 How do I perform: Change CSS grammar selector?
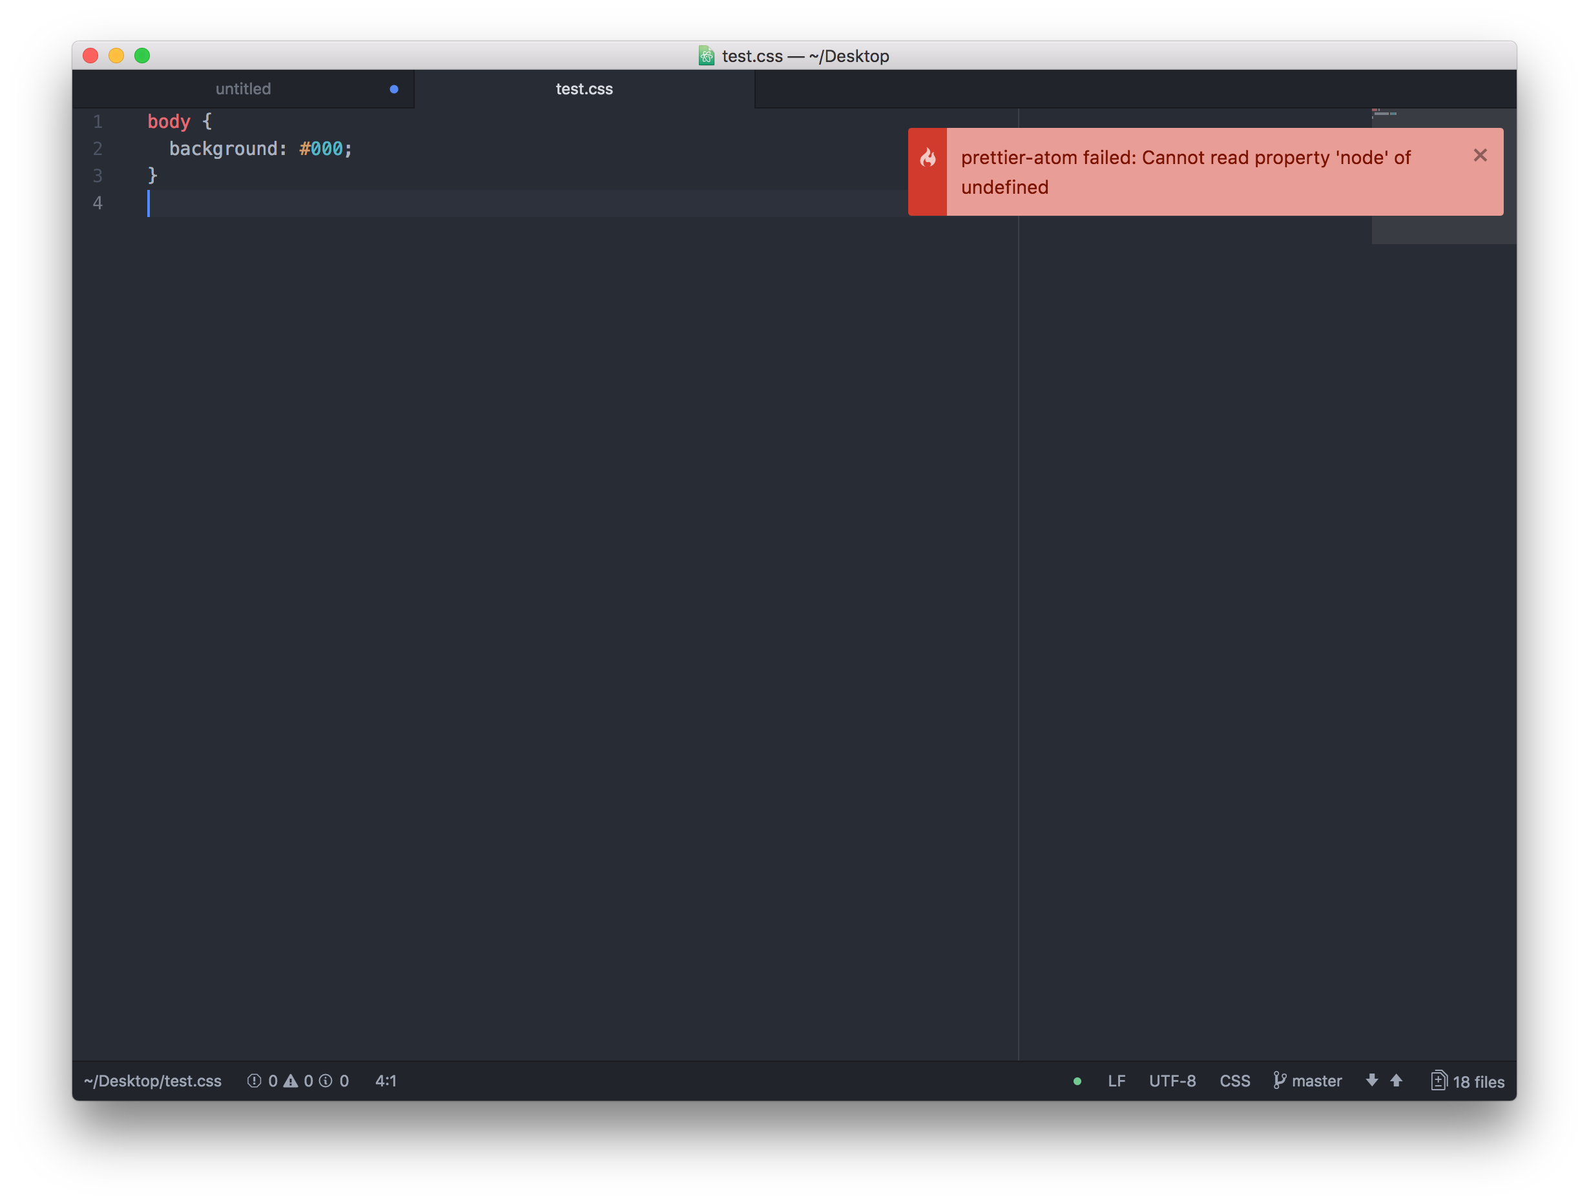pos(1235,1081)
